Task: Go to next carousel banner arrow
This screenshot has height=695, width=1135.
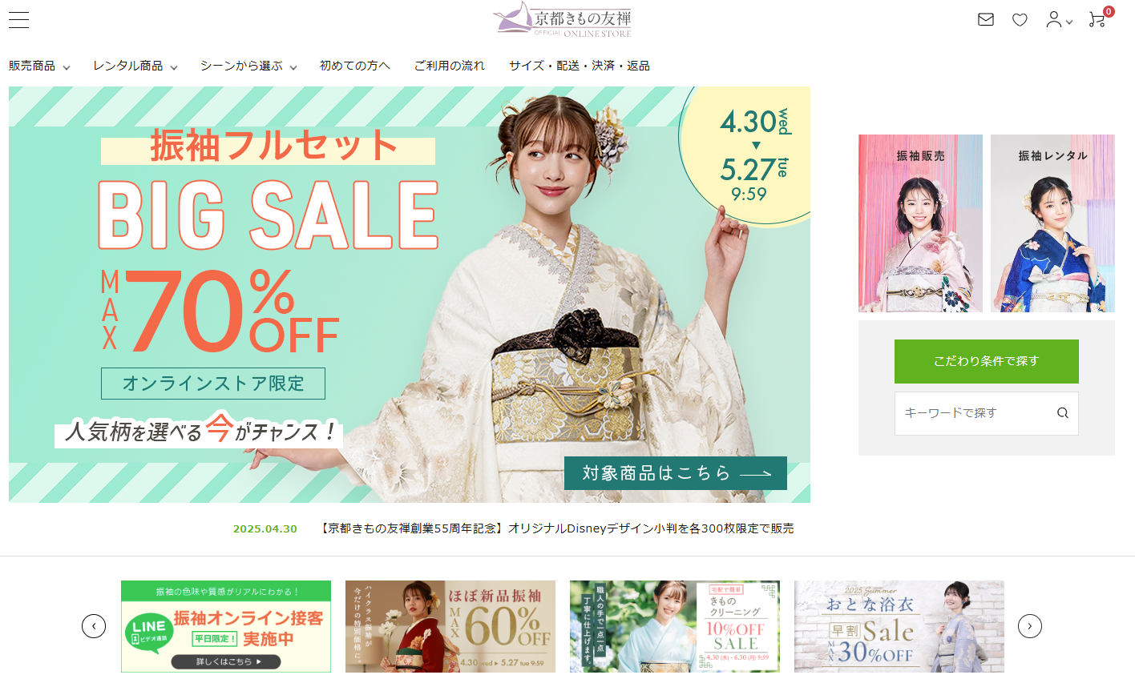Action: click(x=1030, y=626)
